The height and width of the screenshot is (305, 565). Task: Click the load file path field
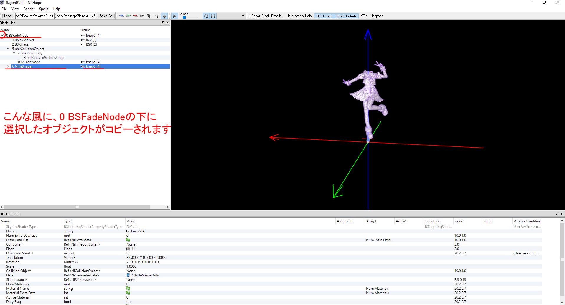coord(35,16)
